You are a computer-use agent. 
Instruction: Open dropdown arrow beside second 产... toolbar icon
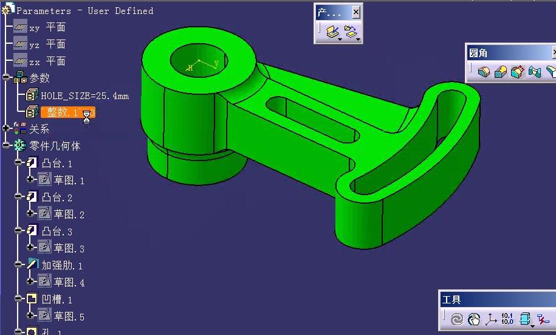click(358, 40)
